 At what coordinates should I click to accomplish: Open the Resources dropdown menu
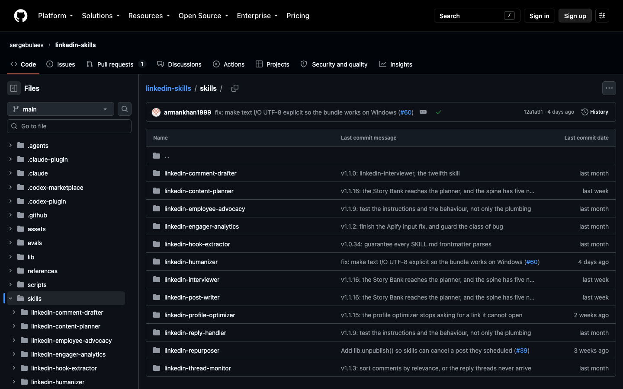tap(149, 16)
